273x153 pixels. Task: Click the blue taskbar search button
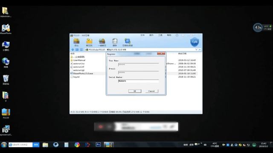[36, 144]
